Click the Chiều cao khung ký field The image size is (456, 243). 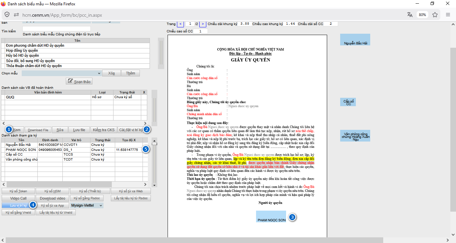coord(290,24)
